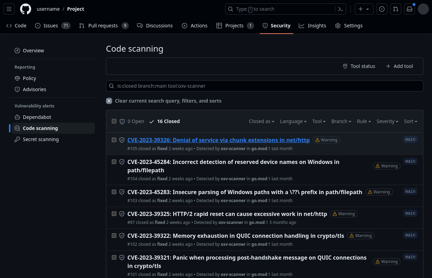
Task: Expand the Severity filter dropdown
Action: tap(387, 121)
